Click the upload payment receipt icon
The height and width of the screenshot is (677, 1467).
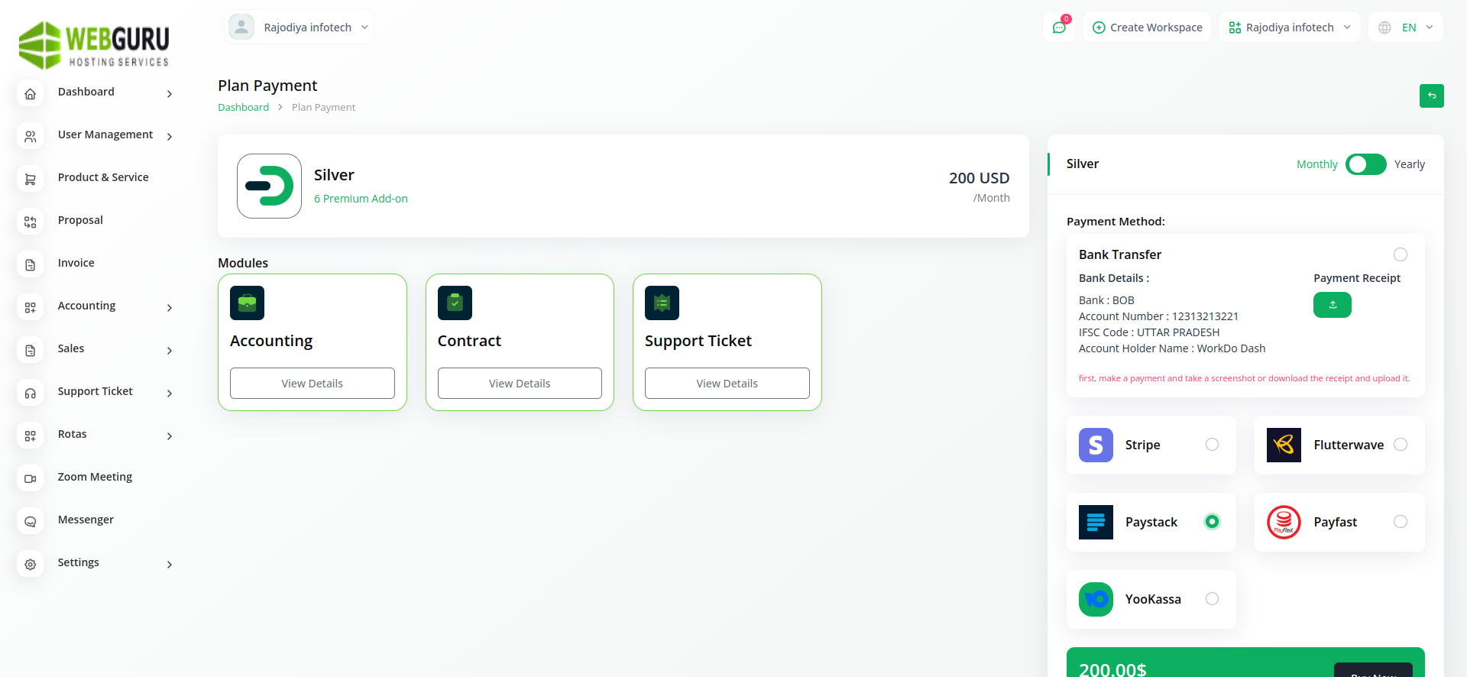[1332, 305]
